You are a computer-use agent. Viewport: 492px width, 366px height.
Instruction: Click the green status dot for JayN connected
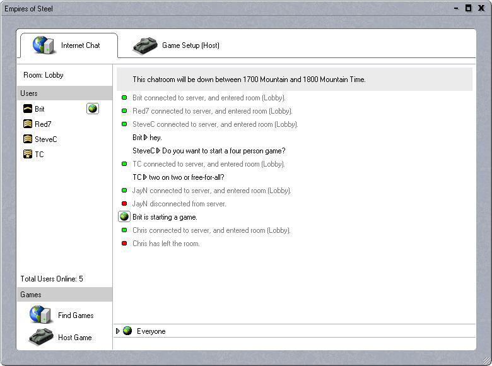[x=124, y=190]
